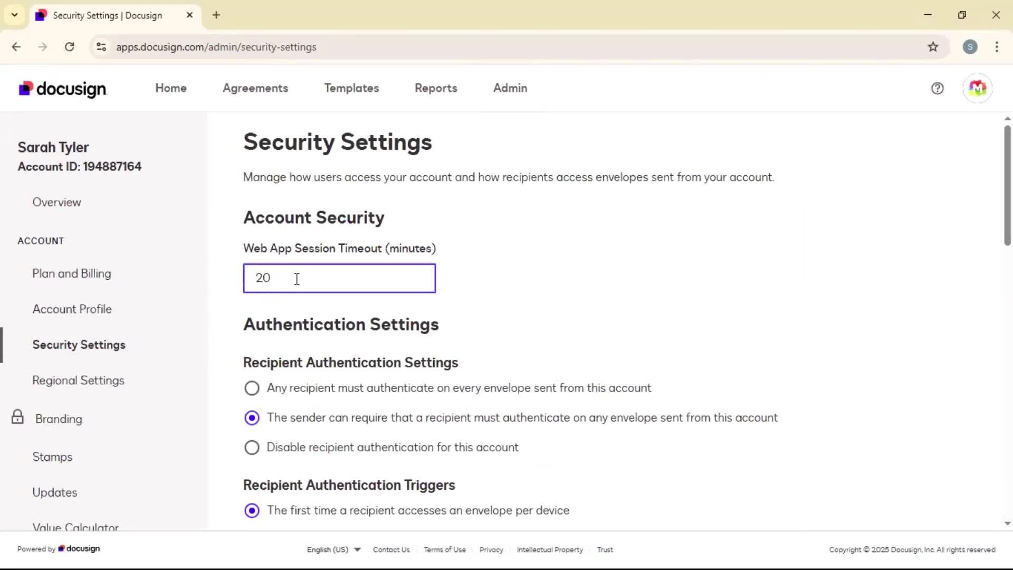Open the Admin menu
1013x570 pixels.
[x=510, y=88]
